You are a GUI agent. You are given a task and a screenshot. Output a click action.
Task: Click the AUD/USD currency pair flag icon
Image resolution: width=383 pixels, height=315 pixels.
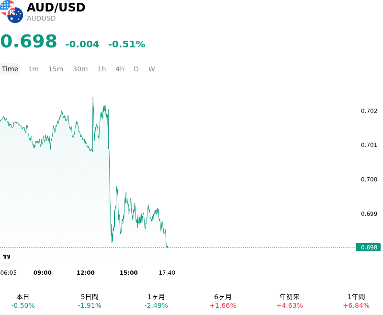point(11,11)
